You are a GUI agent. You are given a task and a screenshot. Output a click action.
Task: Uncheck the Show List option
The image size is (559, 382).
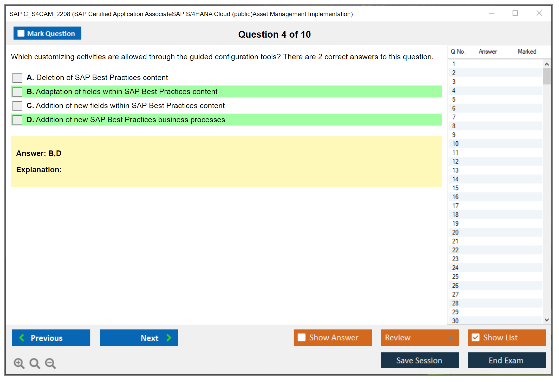[x=476, y=337]
